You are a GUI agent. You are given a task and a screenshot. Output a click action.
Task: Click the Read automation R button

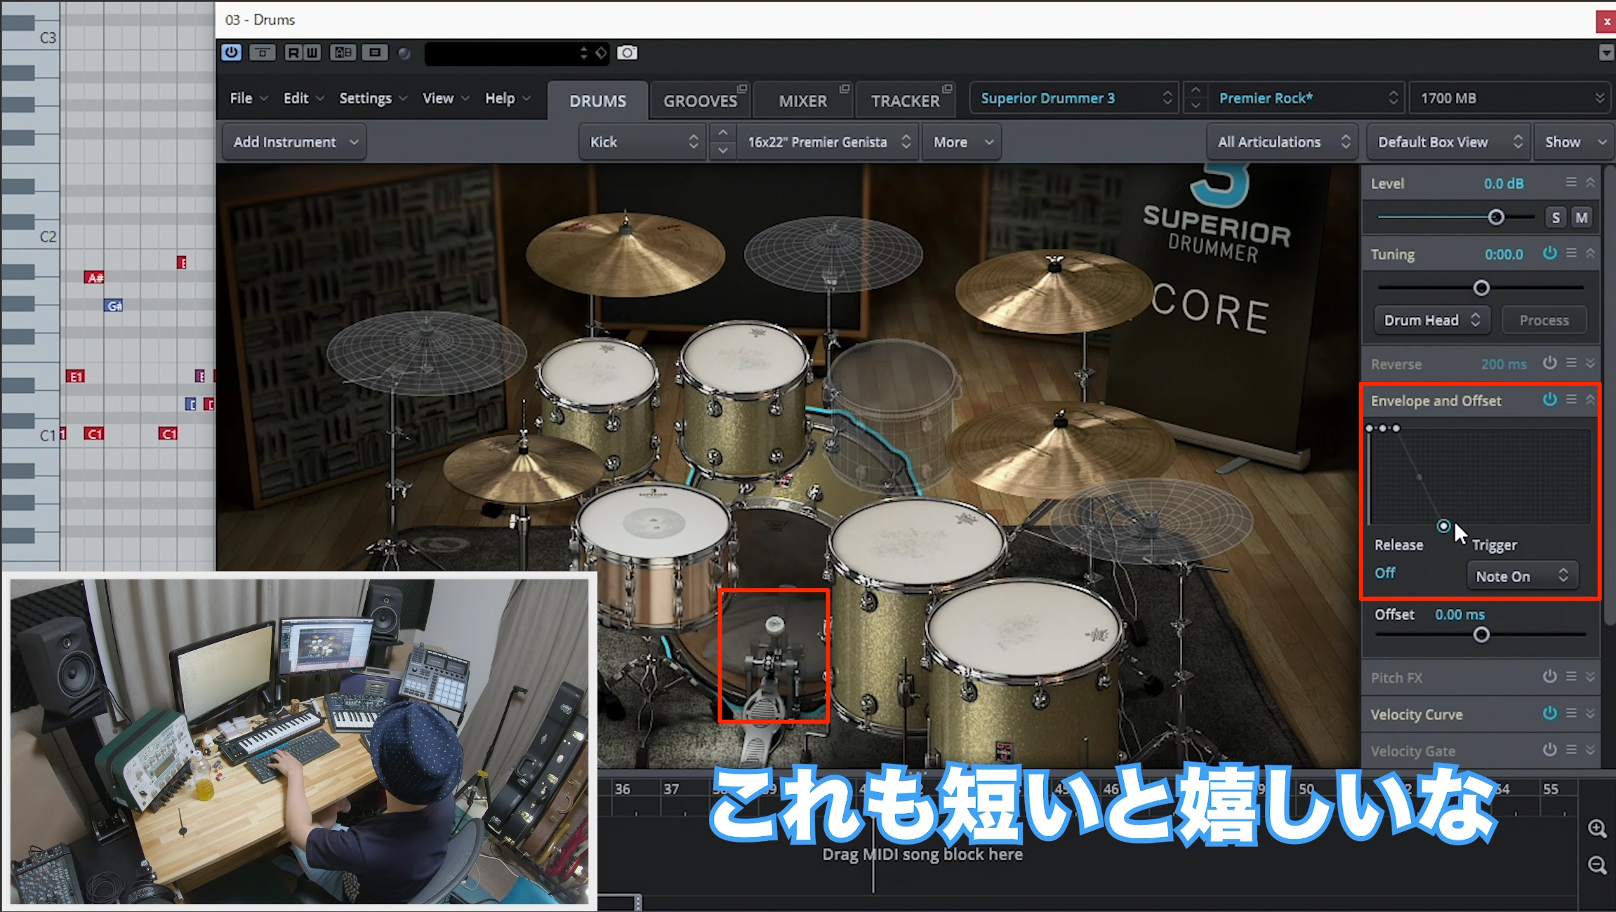click(293, 53)
